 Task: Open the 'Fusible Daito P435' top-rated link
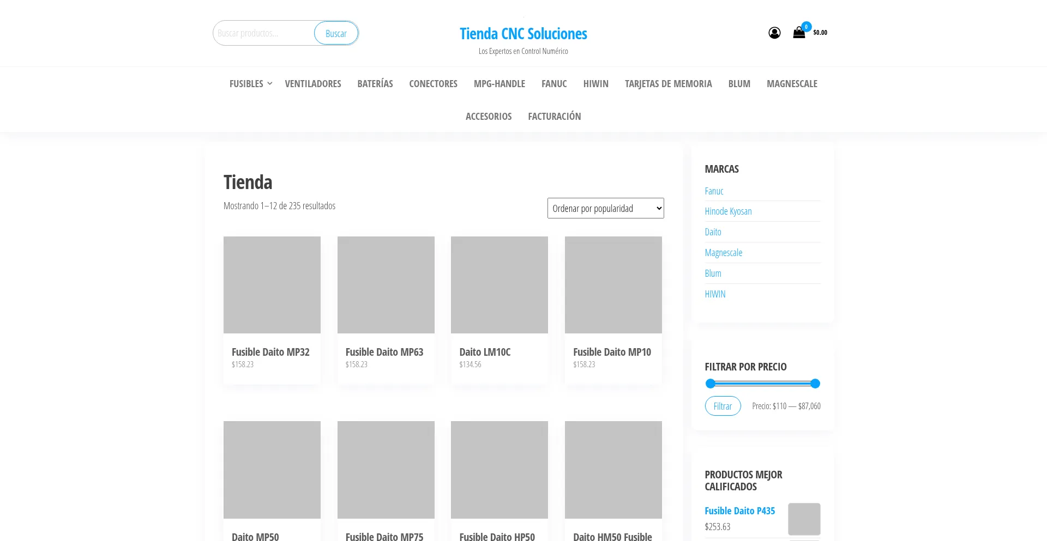click(x=739, y=511)
